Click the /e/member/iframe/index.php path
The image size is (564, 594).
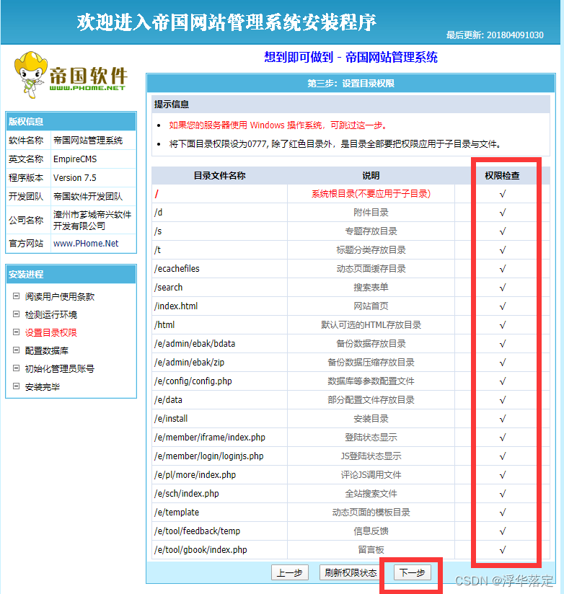(x=210, y=438)
